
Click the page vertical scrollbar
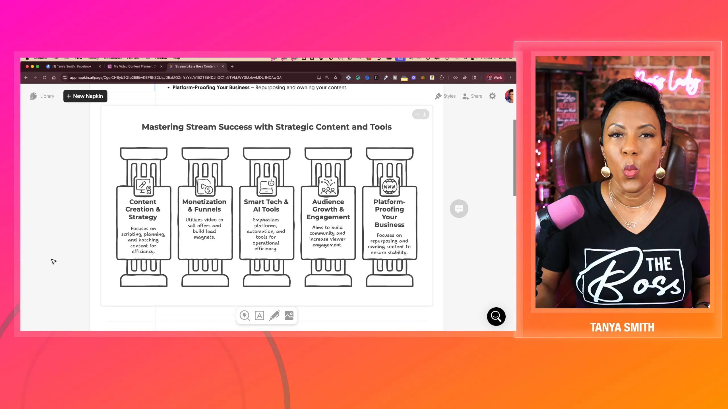click(514, 158)
